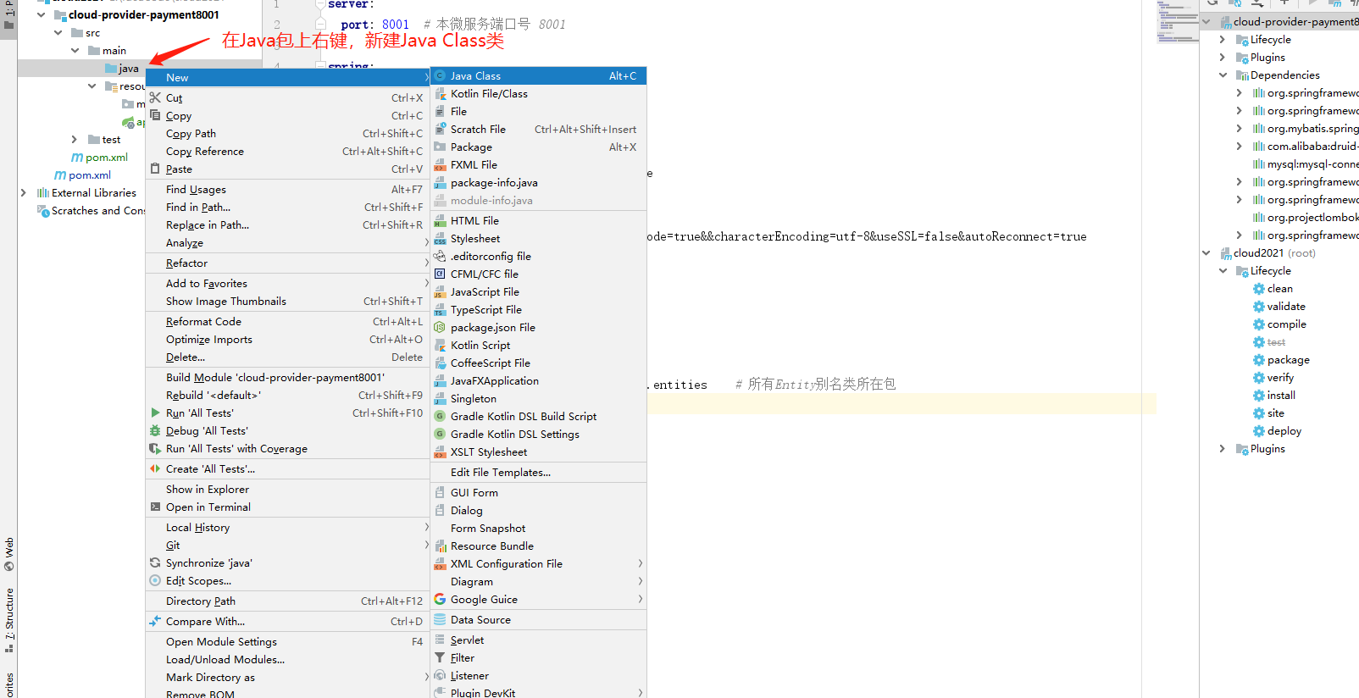Collapse the src folder in project tree
This screenshot has height=698, width=1359.
click(x=58, y=33)
